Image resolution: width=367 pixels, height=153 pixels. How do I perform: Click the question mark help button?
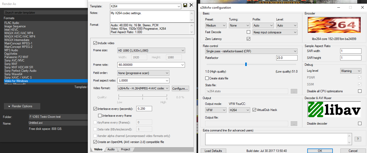coord(358,139)
